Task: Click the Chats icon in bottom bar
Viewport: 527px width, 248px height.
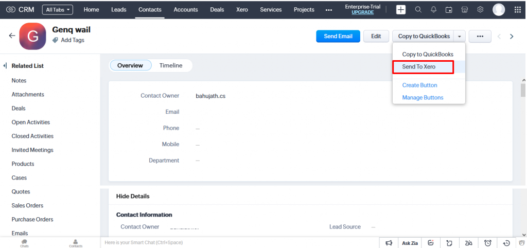Action: click(24, 243)
